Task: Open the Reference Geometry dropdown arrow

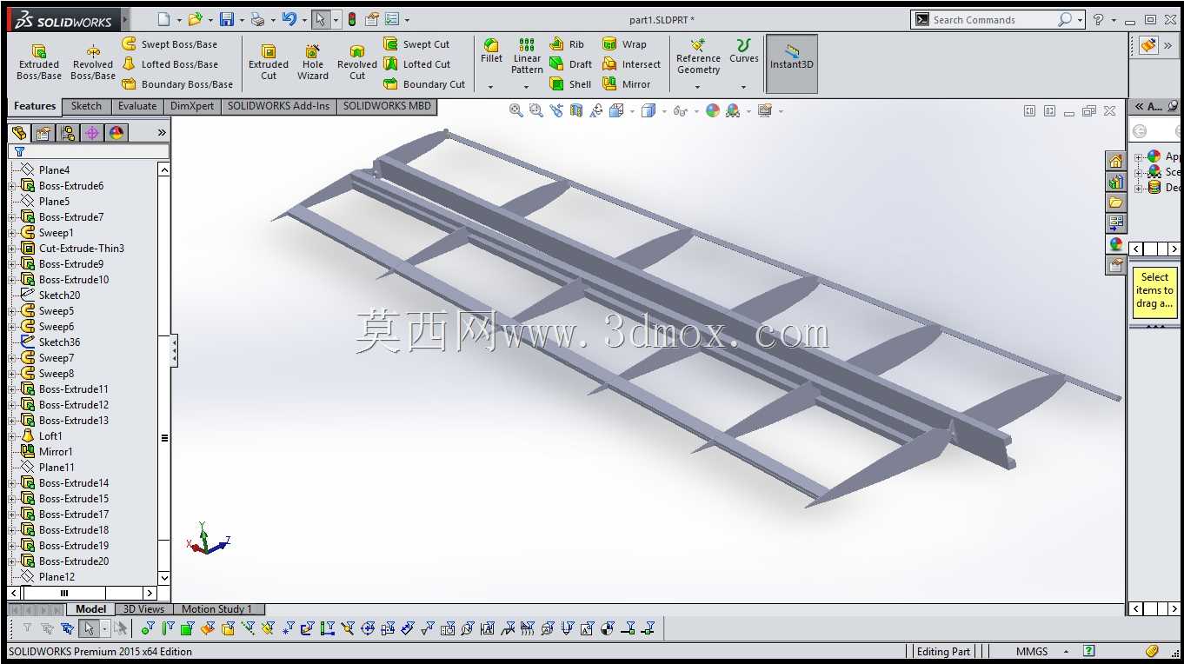Action: (698, 87)
